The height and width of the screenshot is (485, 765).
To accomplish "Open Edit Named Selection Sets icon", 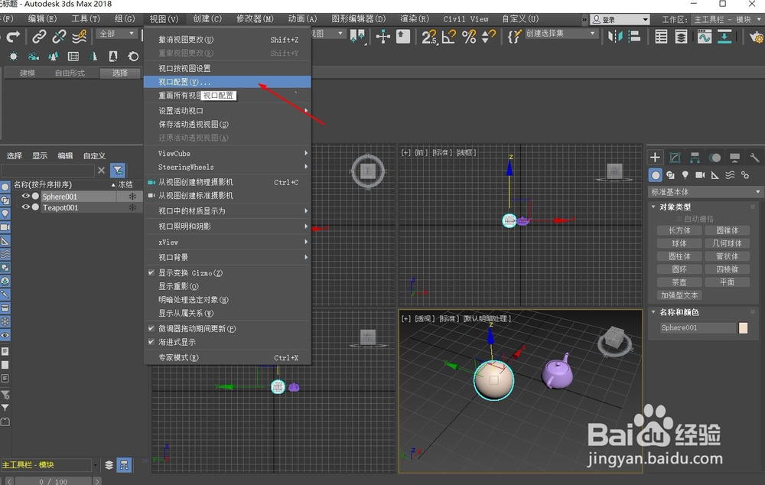I will click(514, 37).
